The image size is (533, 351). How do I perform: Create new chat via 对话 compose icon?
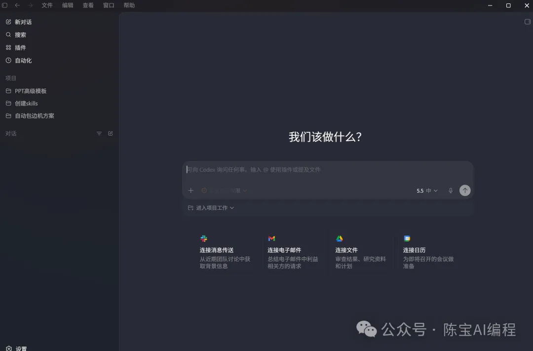point(111,134)
